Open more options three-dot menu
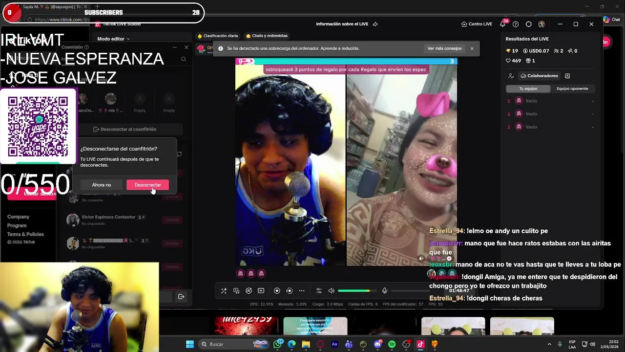The image size is (625, 352). (x=302, y=291)
